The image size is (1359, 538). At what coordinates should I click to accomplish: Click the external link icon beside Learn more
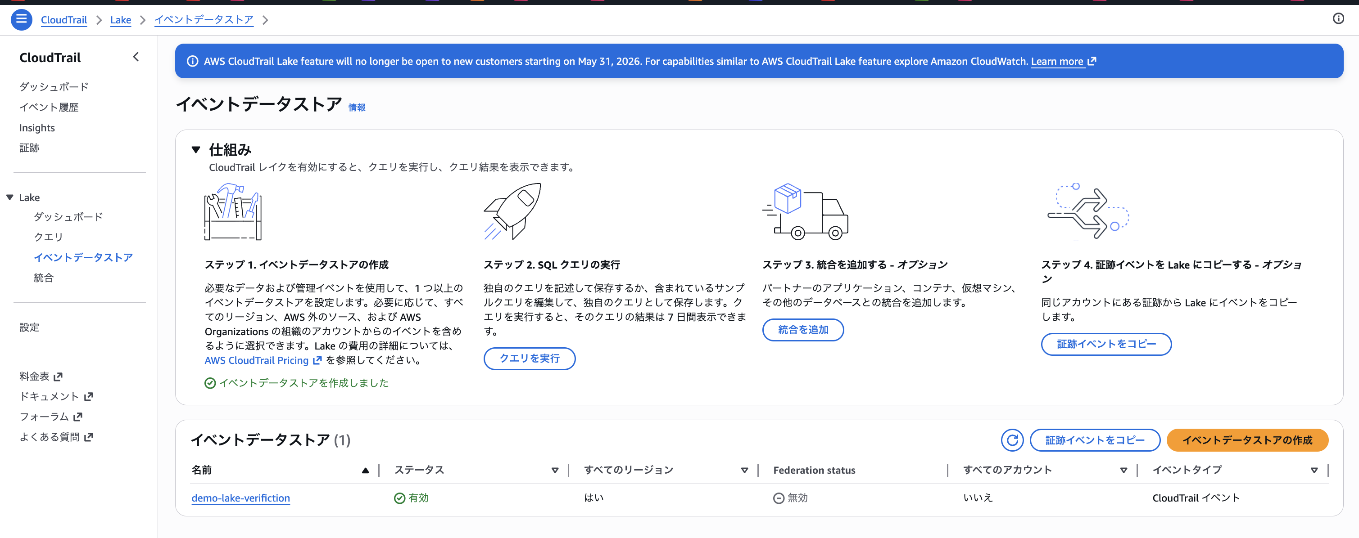coord(1092,61)
